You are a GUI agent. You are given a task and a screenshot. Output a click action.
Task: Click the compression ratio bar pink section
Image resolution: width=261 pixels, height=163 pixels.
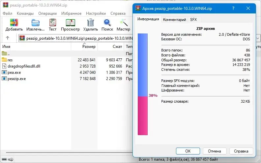[143, 116]
